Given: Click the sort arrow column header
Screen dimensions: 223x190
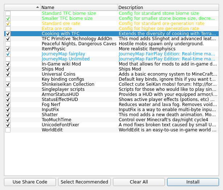Looking at the screenshot, I should 22,7.
